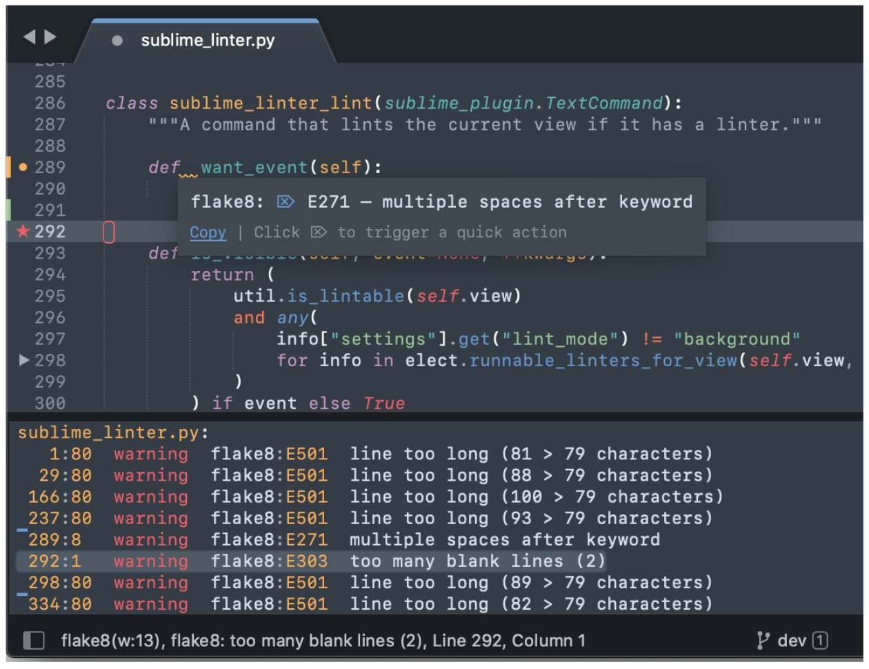Click line number 286 in the gutter

pyautogui.click(x=50, y=103)
